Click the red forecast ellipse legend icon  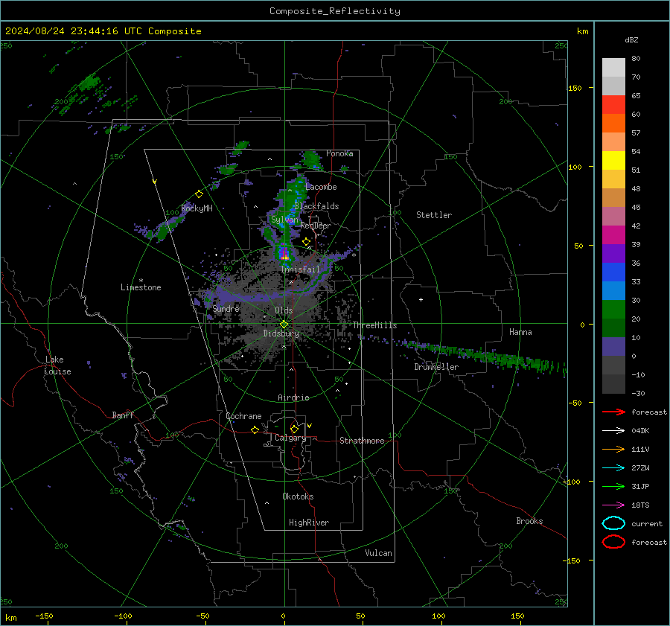pyautogui.click(x=613, y=542)
